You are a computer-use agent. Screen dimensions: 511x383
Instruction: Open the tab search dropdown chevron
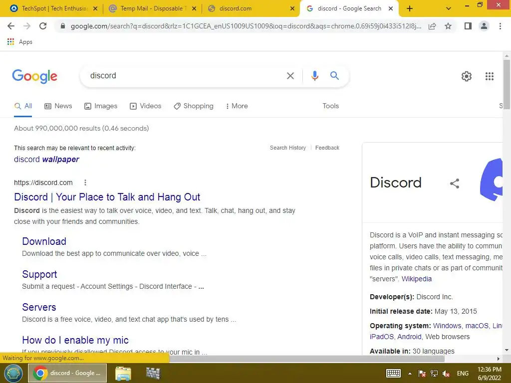pyautogui.click(x=449, y=8)
